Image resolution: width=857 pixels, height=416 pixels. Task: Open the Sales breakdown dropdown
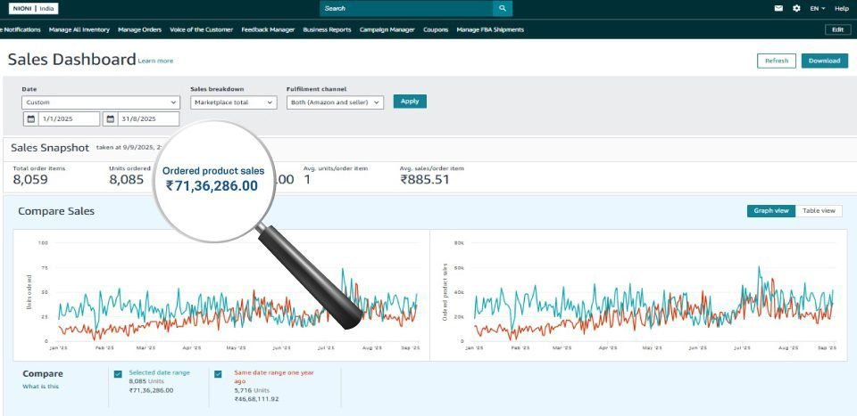pyautogui.click(x=233, y=102)
